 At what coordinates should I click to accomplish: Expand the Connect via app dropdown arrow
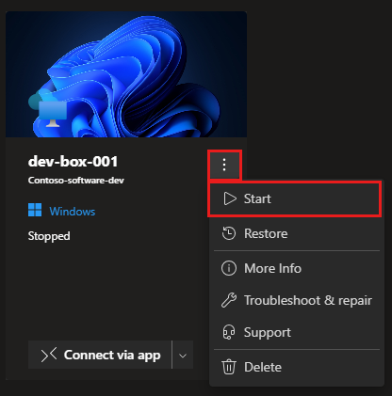[x=183, y=356]
